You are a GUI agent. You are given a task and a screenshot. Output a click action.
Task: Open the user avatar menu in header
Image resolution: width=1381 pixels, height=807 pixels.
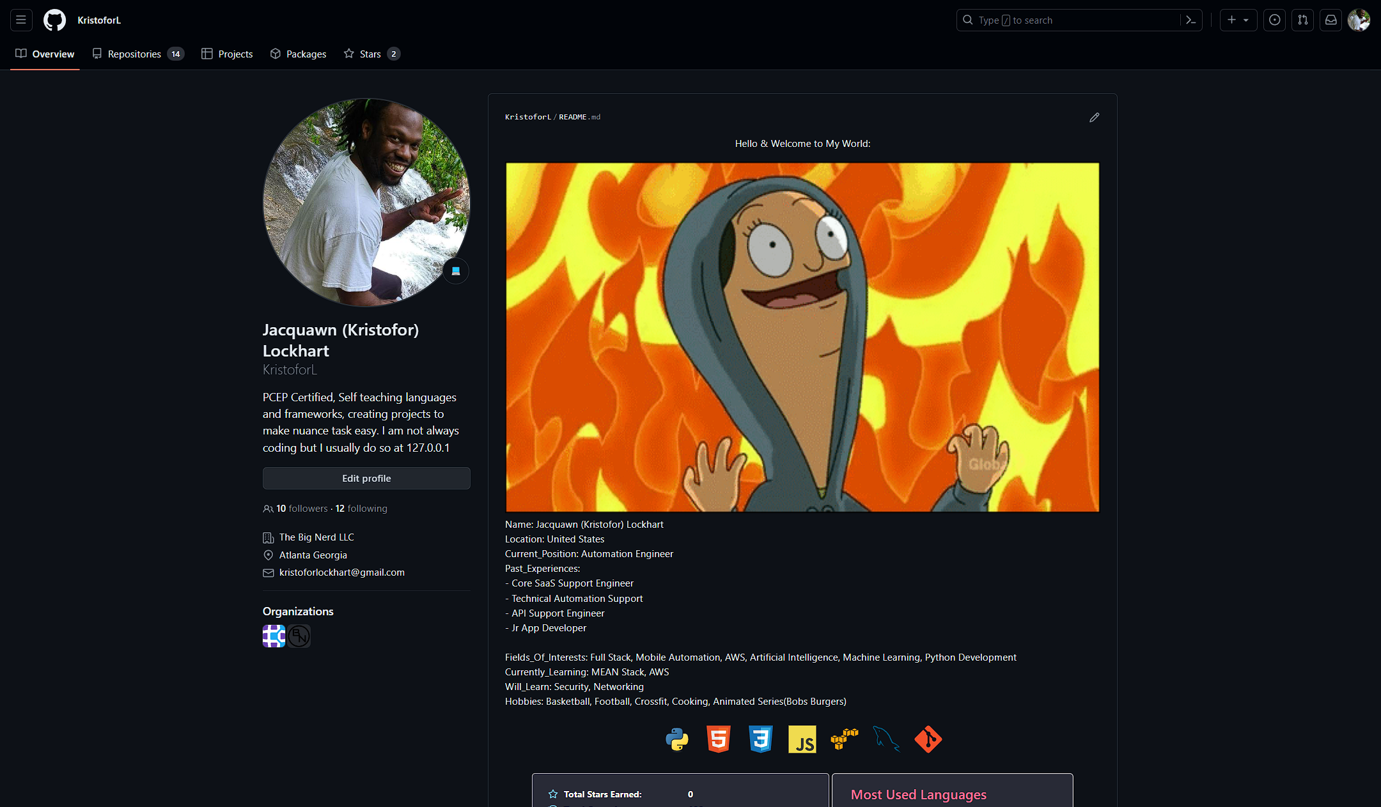[x=1359, y=20]
